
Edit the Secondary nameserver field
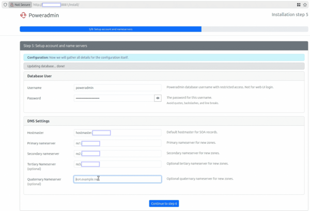point(118,154)
